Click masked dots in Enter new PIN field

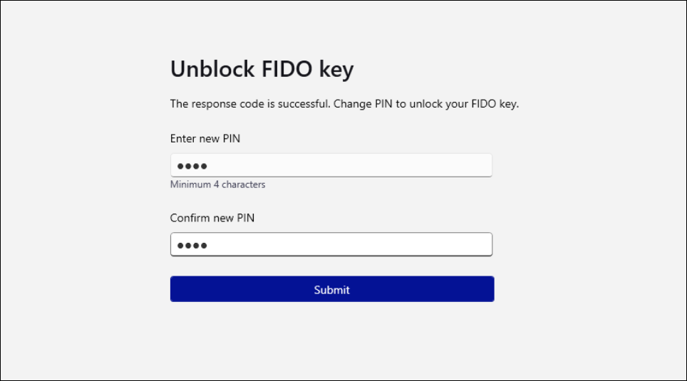(x=192, y=166)
